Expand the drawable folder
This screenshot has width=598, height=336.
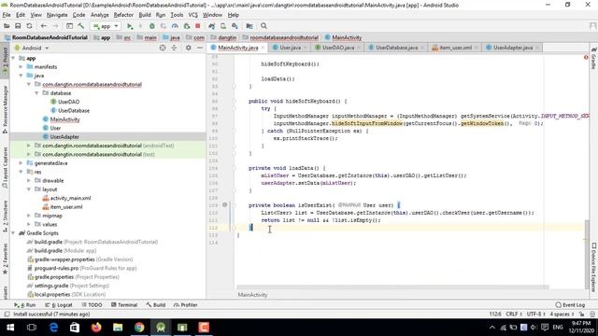29,180
